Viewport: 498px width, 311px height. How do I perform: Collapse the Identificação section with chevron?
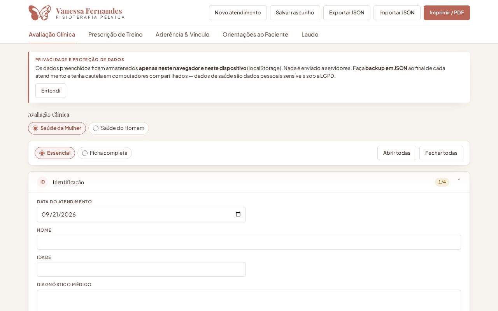459,180
